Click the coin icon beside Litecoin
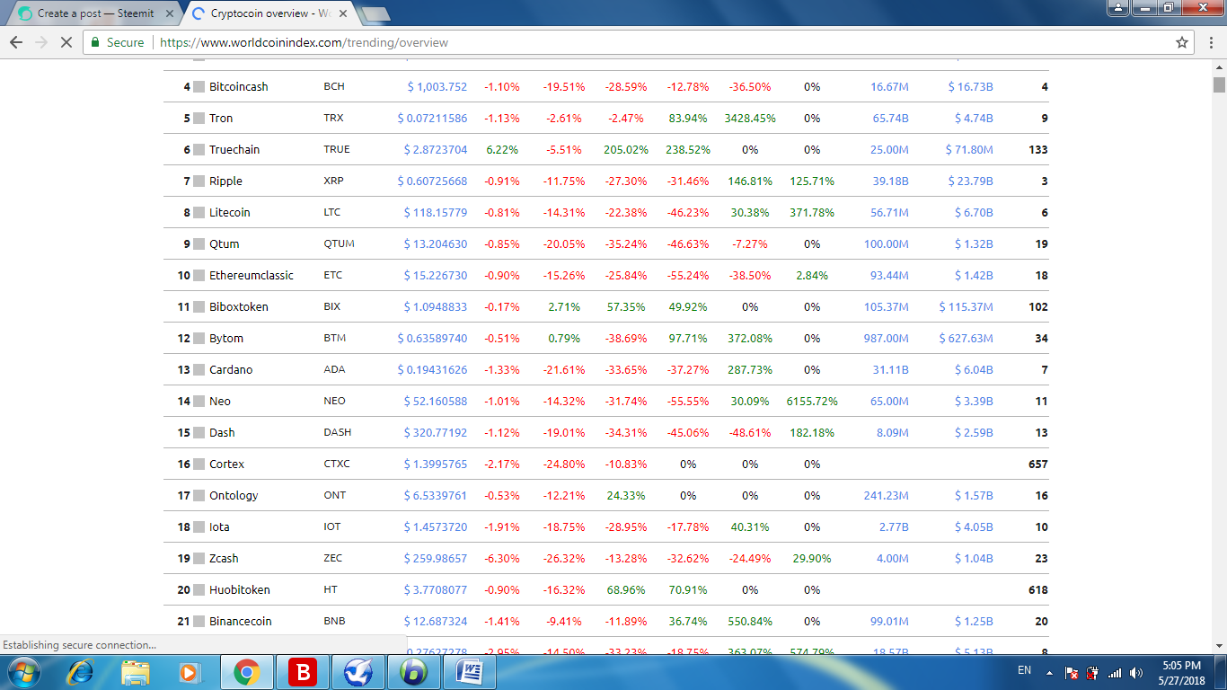 tap(199, 213)
